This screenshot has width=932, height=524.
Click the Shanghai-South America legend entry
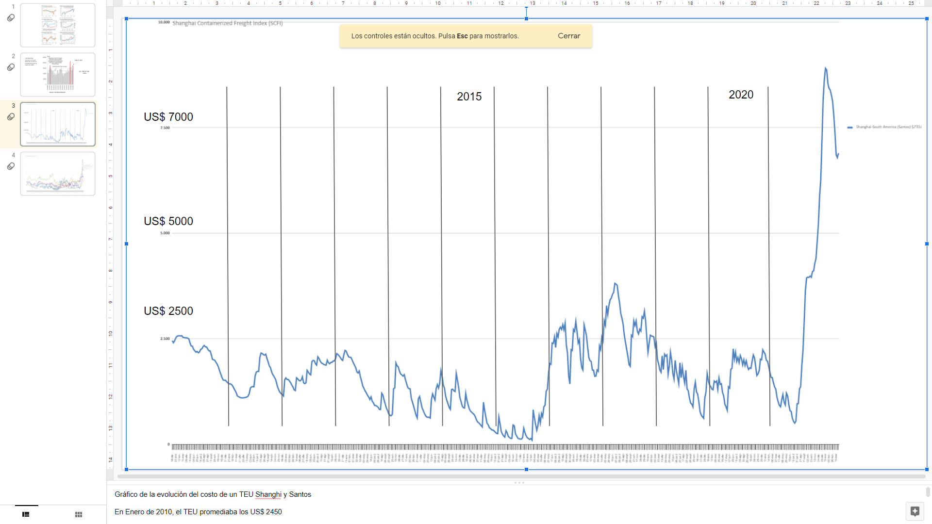(884, 127)
